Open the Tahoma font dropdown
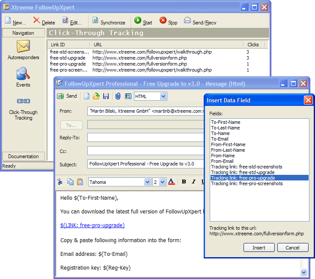 tap(148, 182)
